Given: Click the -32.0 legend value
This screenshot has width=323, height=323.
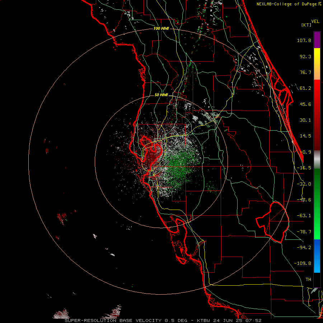Looking at the screenshot, I should 304,184.
